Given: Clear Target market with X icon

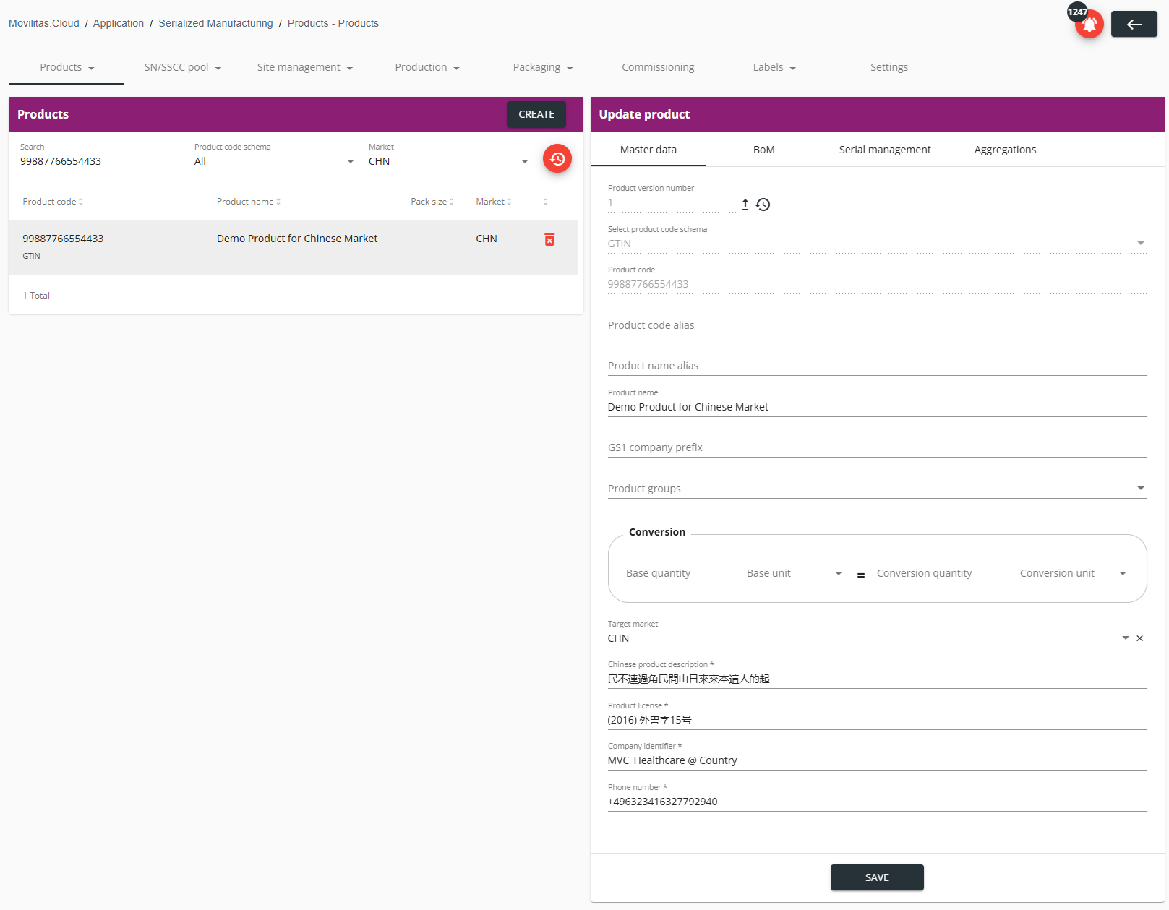Looking at the screenshot, I should (1139, 638).
